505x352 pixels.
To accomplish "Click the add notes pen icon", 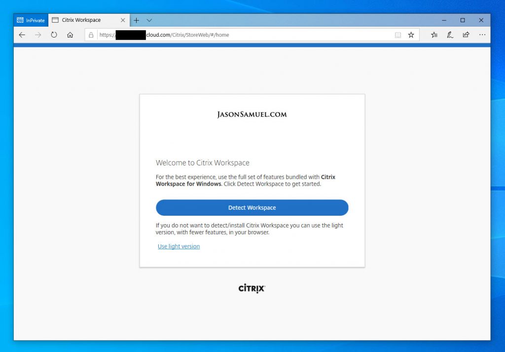I will tap(450, 35).
